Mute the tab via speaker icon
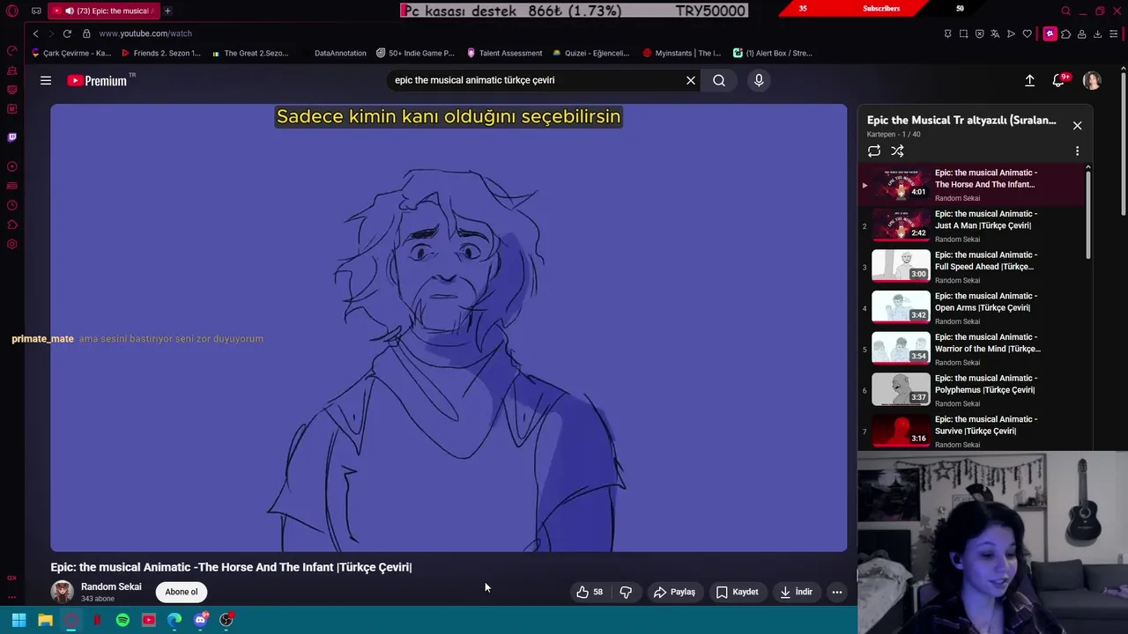Image resolution: width=1128 pixels, height=634 pixels. pyautogui.click(x=69, y=11)
